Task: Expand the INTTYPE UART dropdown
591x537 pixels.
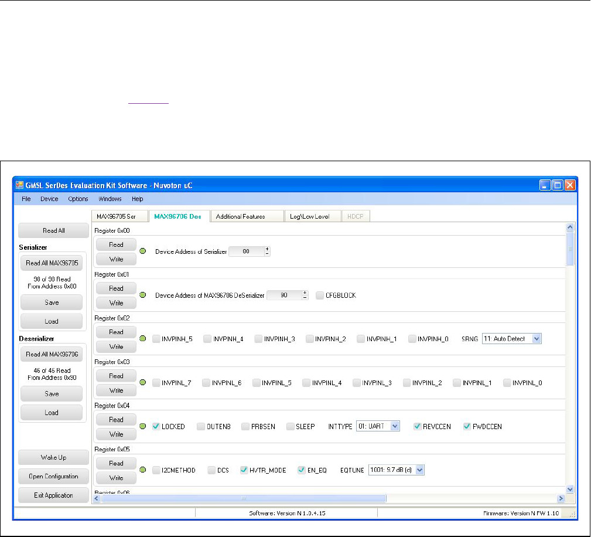Action: tap(395, 426)
